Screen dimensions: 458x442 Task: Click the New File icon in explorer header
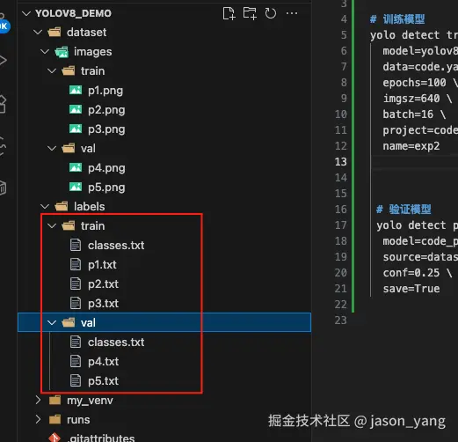tap(229, 13)
